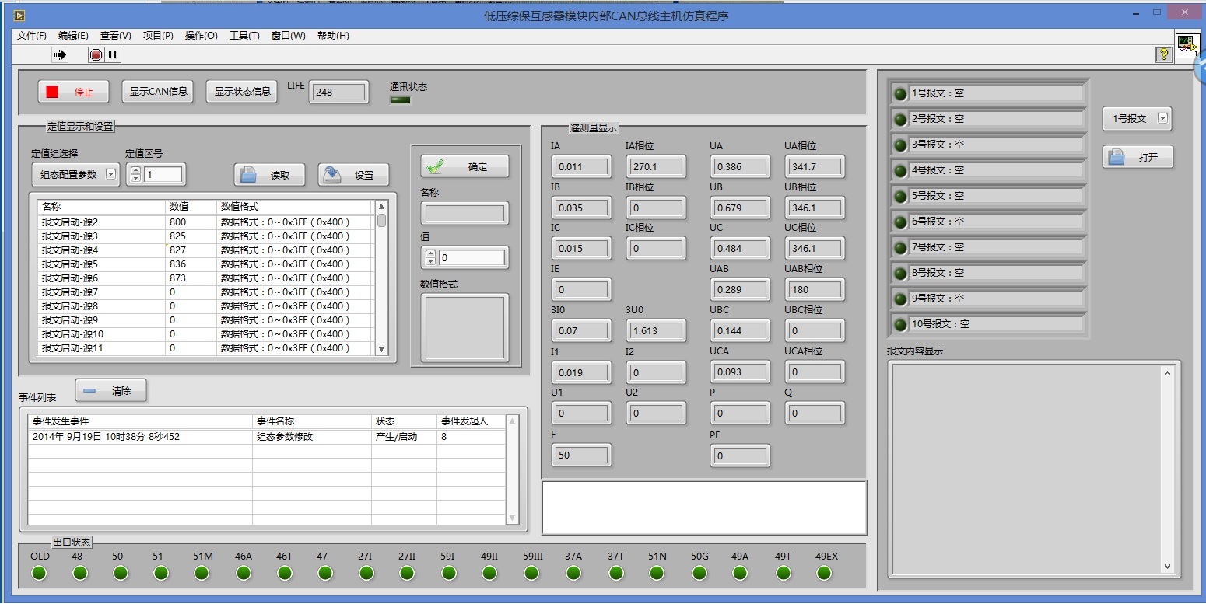Click the 确定 button
The image size is (1206, 604).
click(x=465, y=166)
